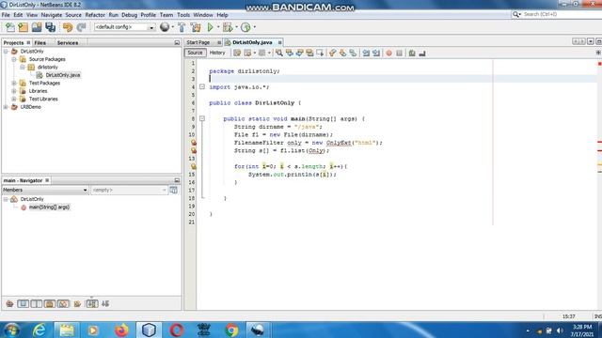Screen dimensions: 602x338
Task: Select main(String[] args) in Navigator
Action: (x=49, y=207)
